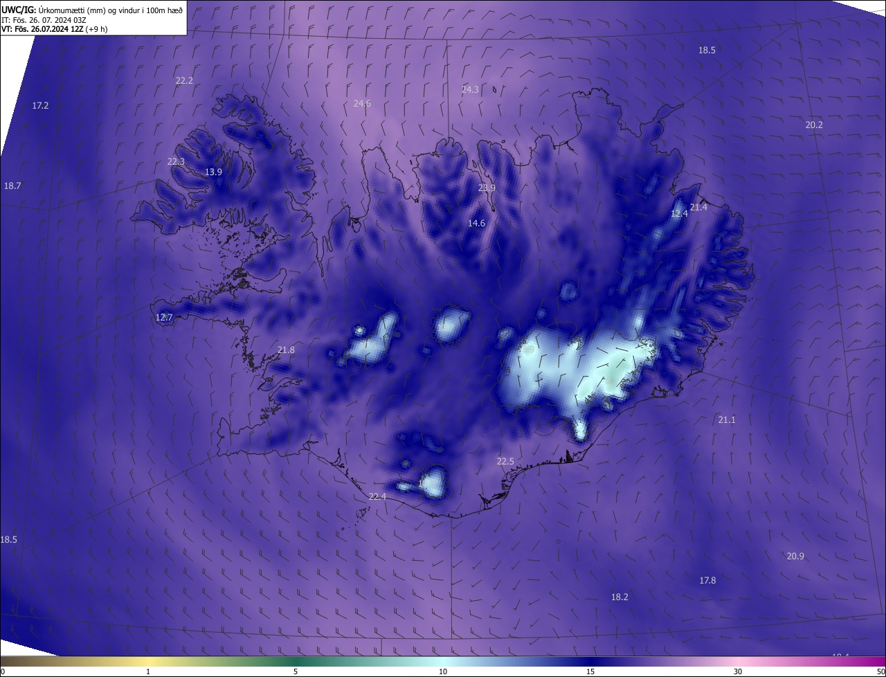Viewport: 886px width, 677px height.
Task: Click the 21.1 value label
Action: pos(727,419)
